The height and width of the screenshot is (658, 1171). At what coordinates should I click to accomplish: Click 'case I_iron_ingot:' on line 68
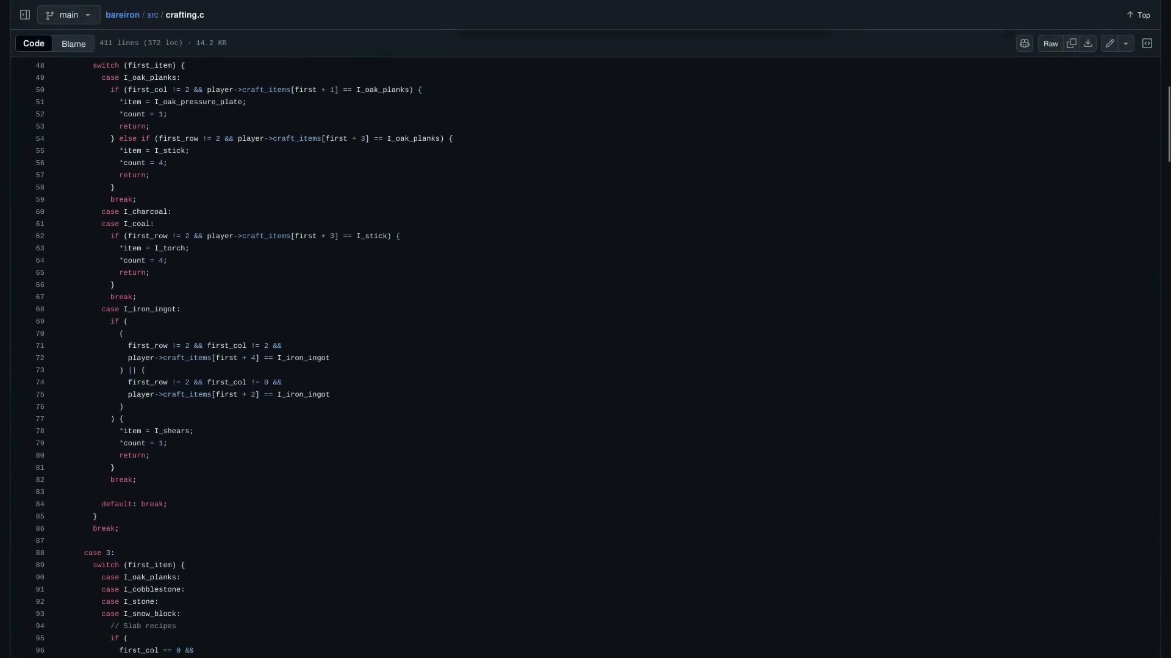click(x=141, y=309)
